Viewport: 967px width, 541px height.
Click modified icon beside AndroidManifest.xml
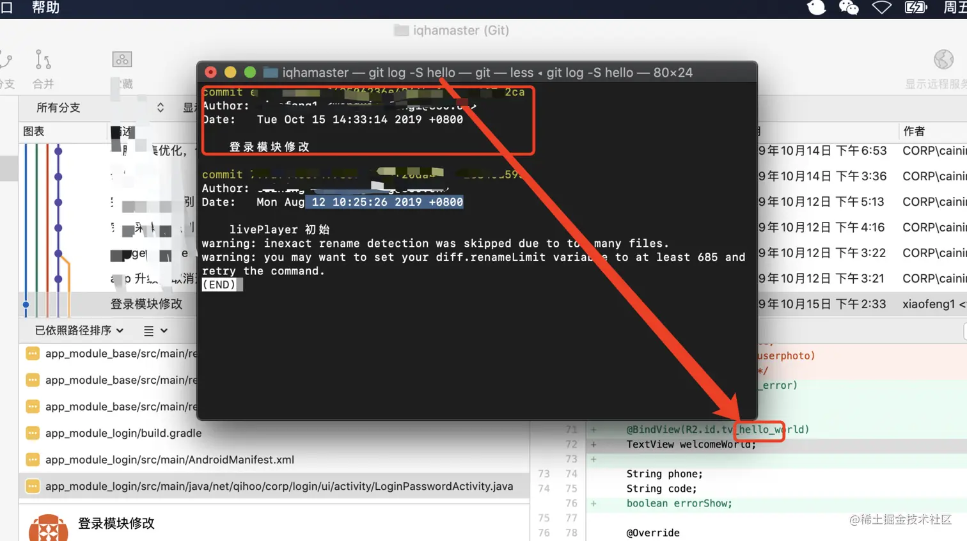click(33, 460)
